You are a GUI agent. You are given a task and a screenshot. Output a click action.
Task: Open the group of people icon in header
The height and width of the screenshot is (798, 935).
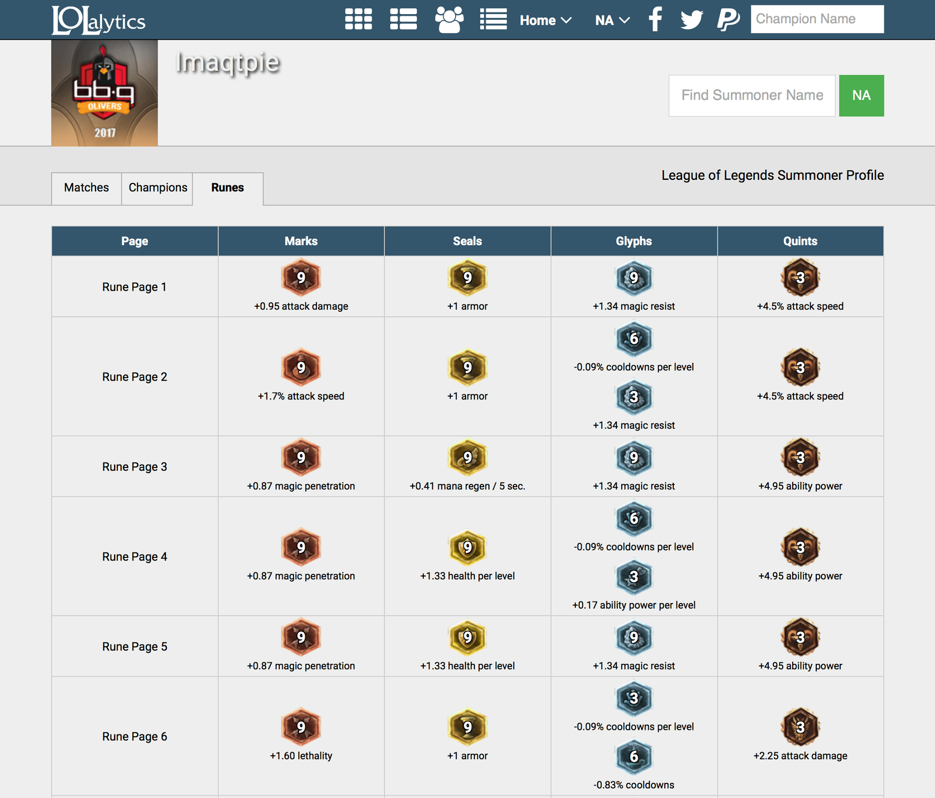pyautogui.click(x=449, y=20)
